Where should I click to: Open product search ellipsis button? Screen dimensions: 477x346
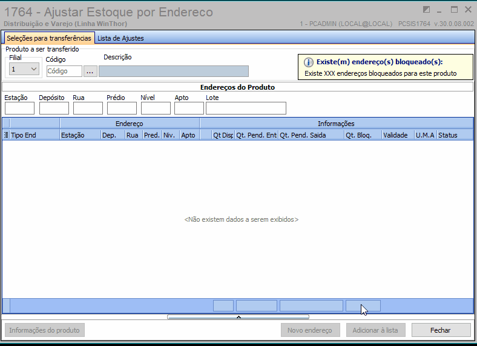(x=90, y=72)
